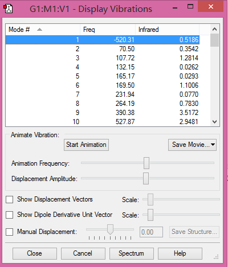Viewport: 228px width, 267px height.
Task: Click the GaussView app icon in title bar
Action: [8, 9]
